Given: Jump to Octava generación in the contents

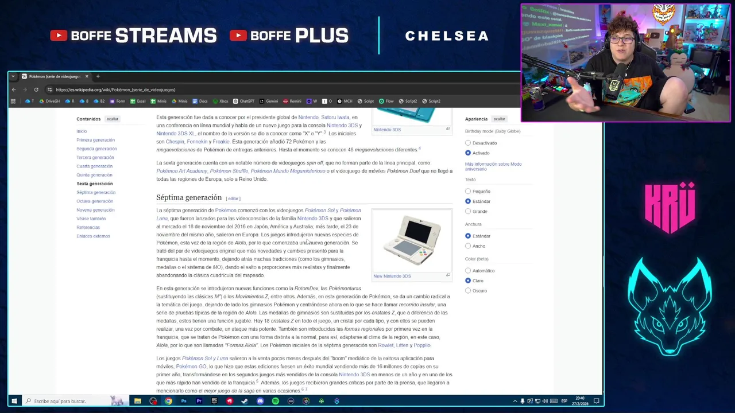Looking at the screenshot, I should (x=95, y=201).
